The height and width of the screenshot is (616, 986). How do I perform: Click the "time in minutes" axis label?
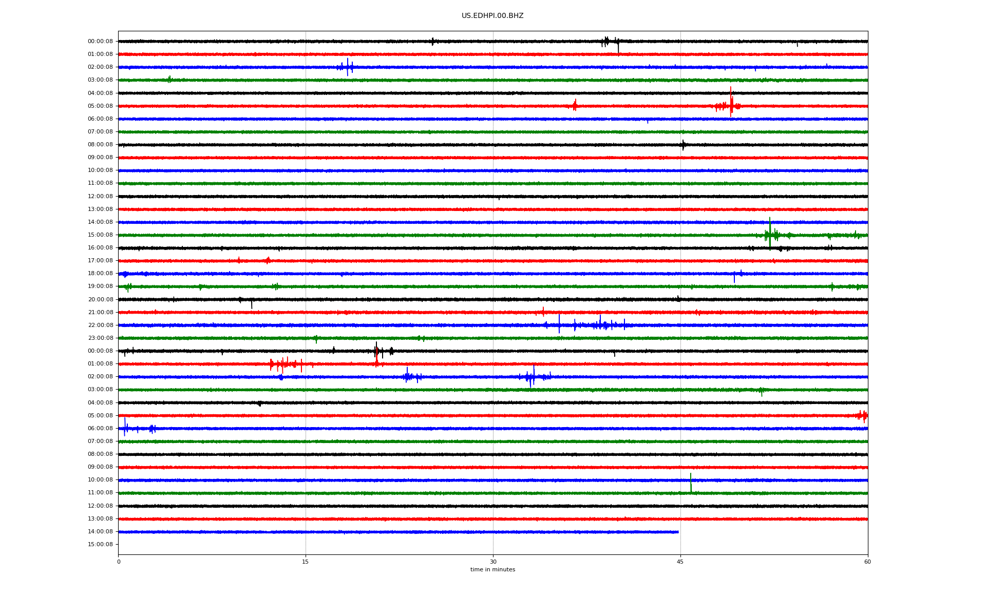point(492,570)
